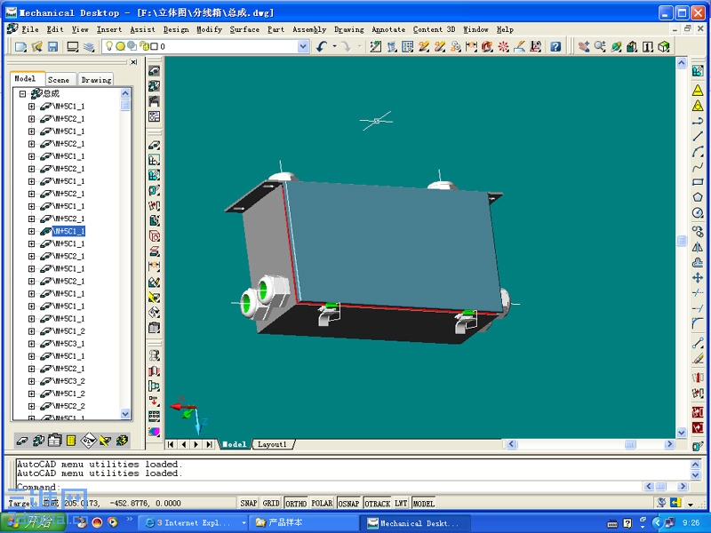Select the \M+5C3_1 item in tree
Image resolution: width=711 pixels, height=533 pixels.
[x=69, y=344]
